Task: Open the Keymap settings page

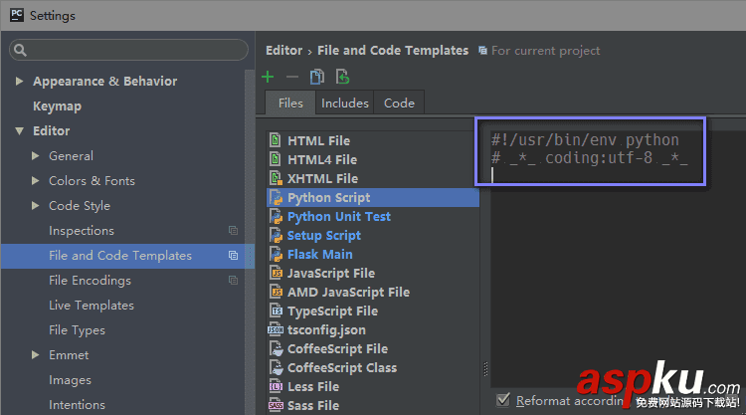Action: point(57,106)
